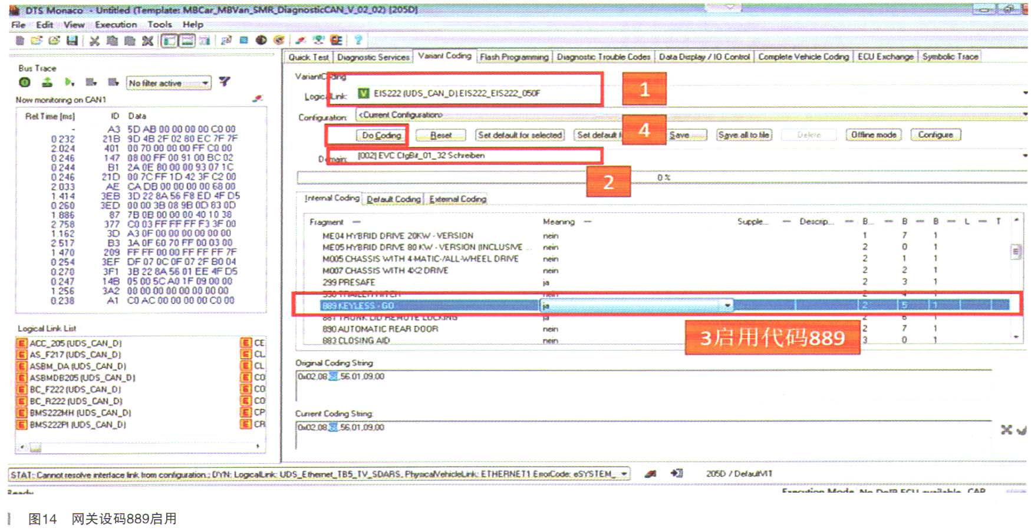The height and width of the screenshot is (531, 1031).
Task: Open the File menu
Action: (18, 25)
